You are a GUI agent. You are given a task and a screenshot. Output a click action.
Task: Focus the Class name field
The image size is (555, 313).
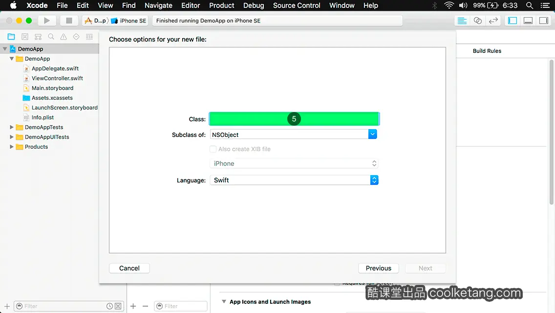pos(294,119)
